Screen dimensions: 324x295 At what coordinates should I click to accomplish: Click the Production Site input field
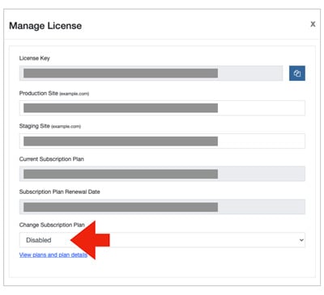pyautogui.click(x=162, y=108)
